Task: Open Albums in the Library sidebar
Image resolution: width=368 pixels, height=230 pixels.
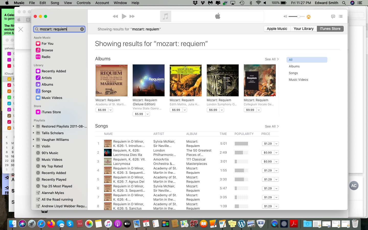Action: [47, 85]
